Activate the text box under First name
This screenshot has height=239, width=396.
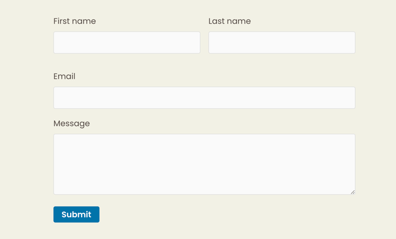[127, 42]
